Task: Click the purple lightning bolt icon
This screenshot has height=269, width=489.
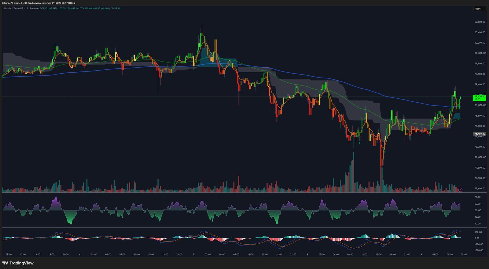Action: pyautogui.click(x=461, y=190)
